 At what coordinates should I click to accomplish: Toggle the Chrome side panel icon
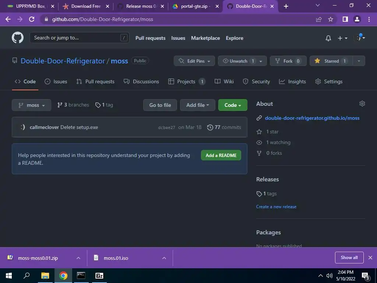[x=345, y=19]
